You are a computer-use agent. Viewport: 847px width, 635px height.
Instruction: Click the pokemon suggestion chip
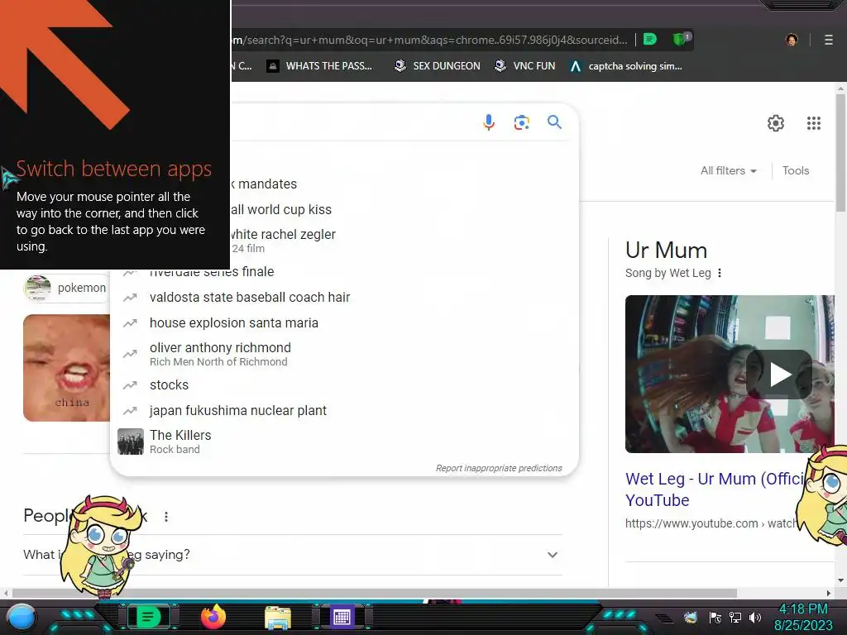pyautogui.click(x=66, y=288)
